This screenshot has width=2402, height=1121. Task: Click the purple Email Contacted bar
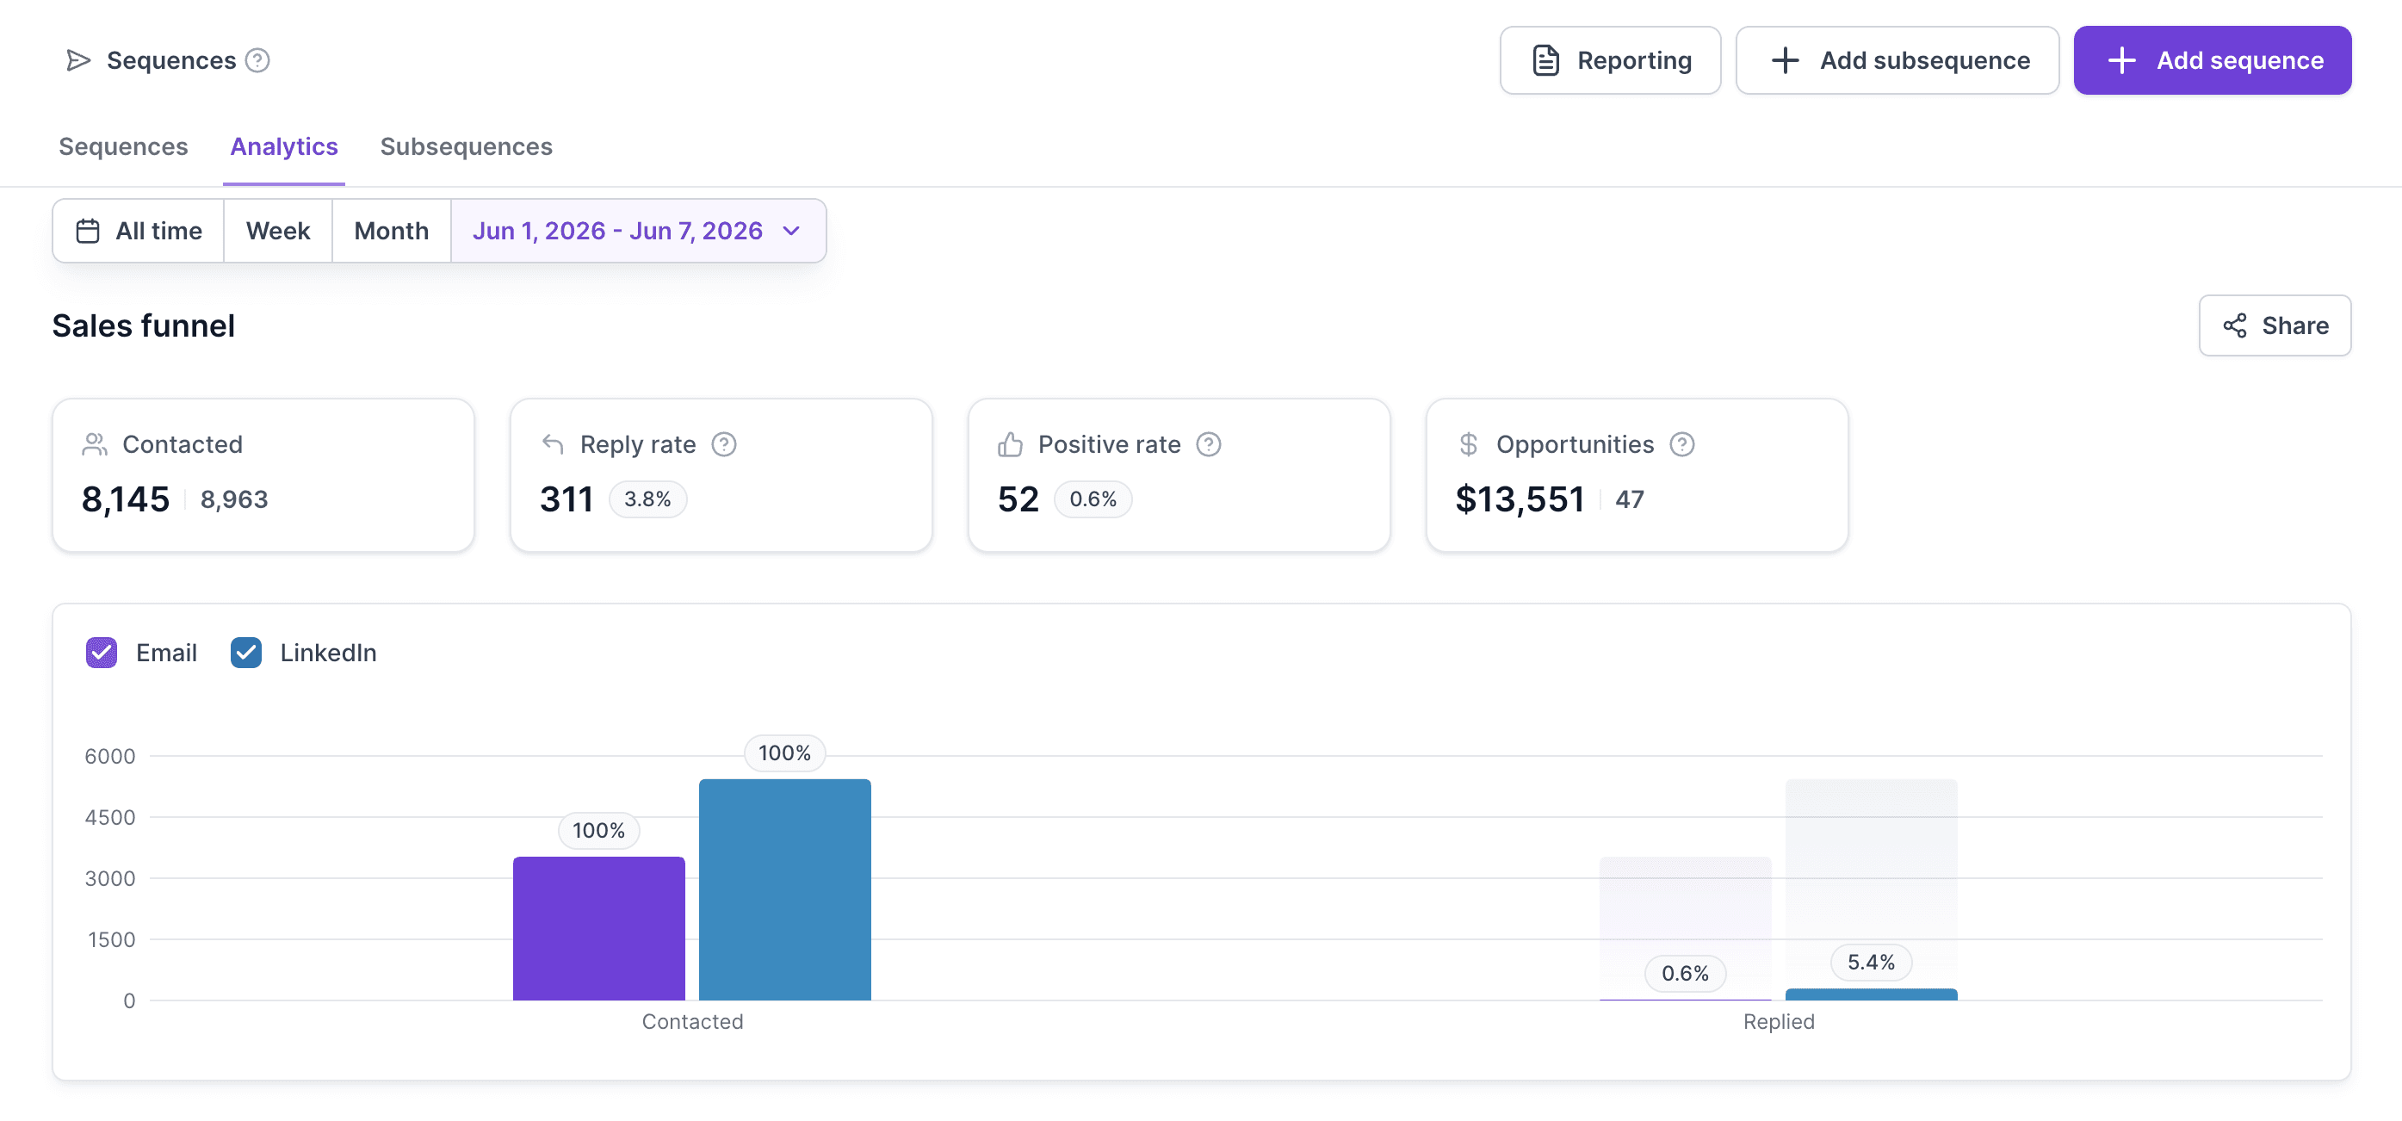pos(598,928)
